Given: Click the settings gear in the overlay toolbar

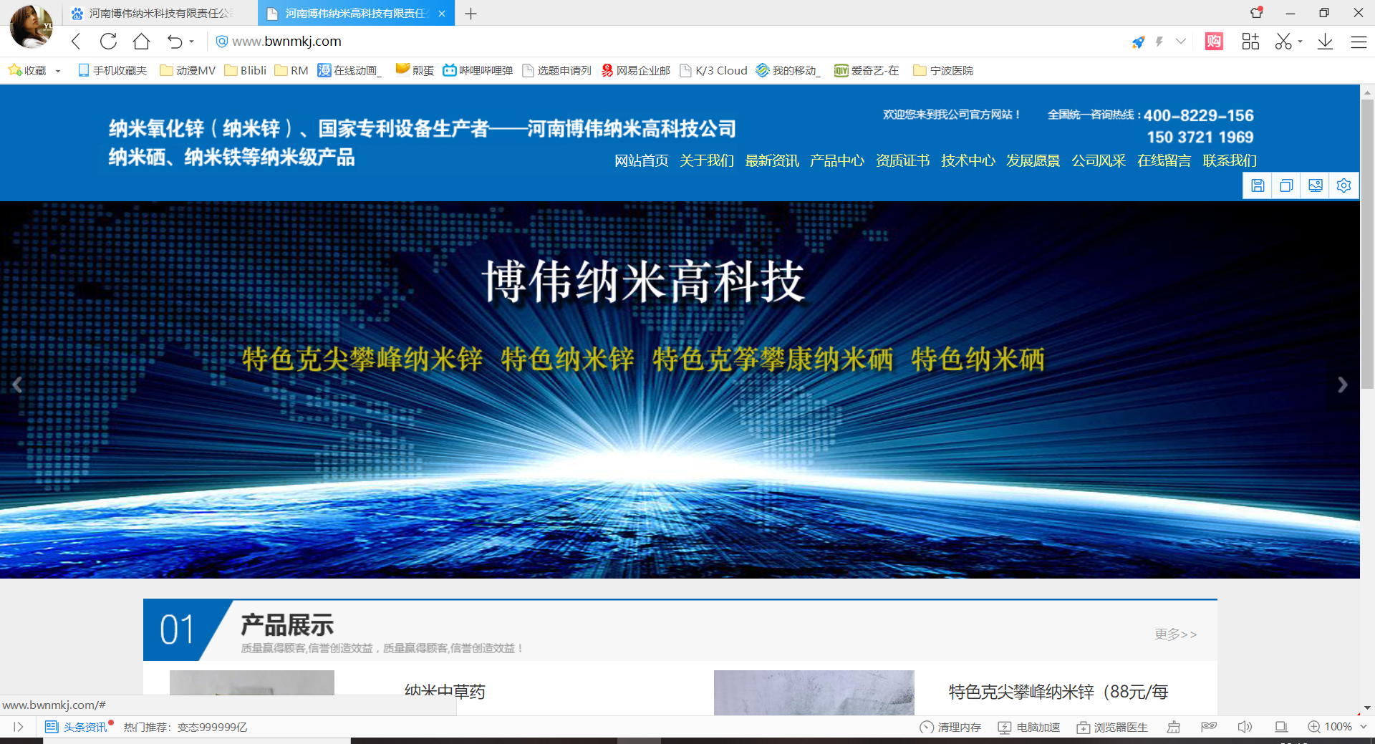Looking at the screenshot, I should [x=1344, y=185].
